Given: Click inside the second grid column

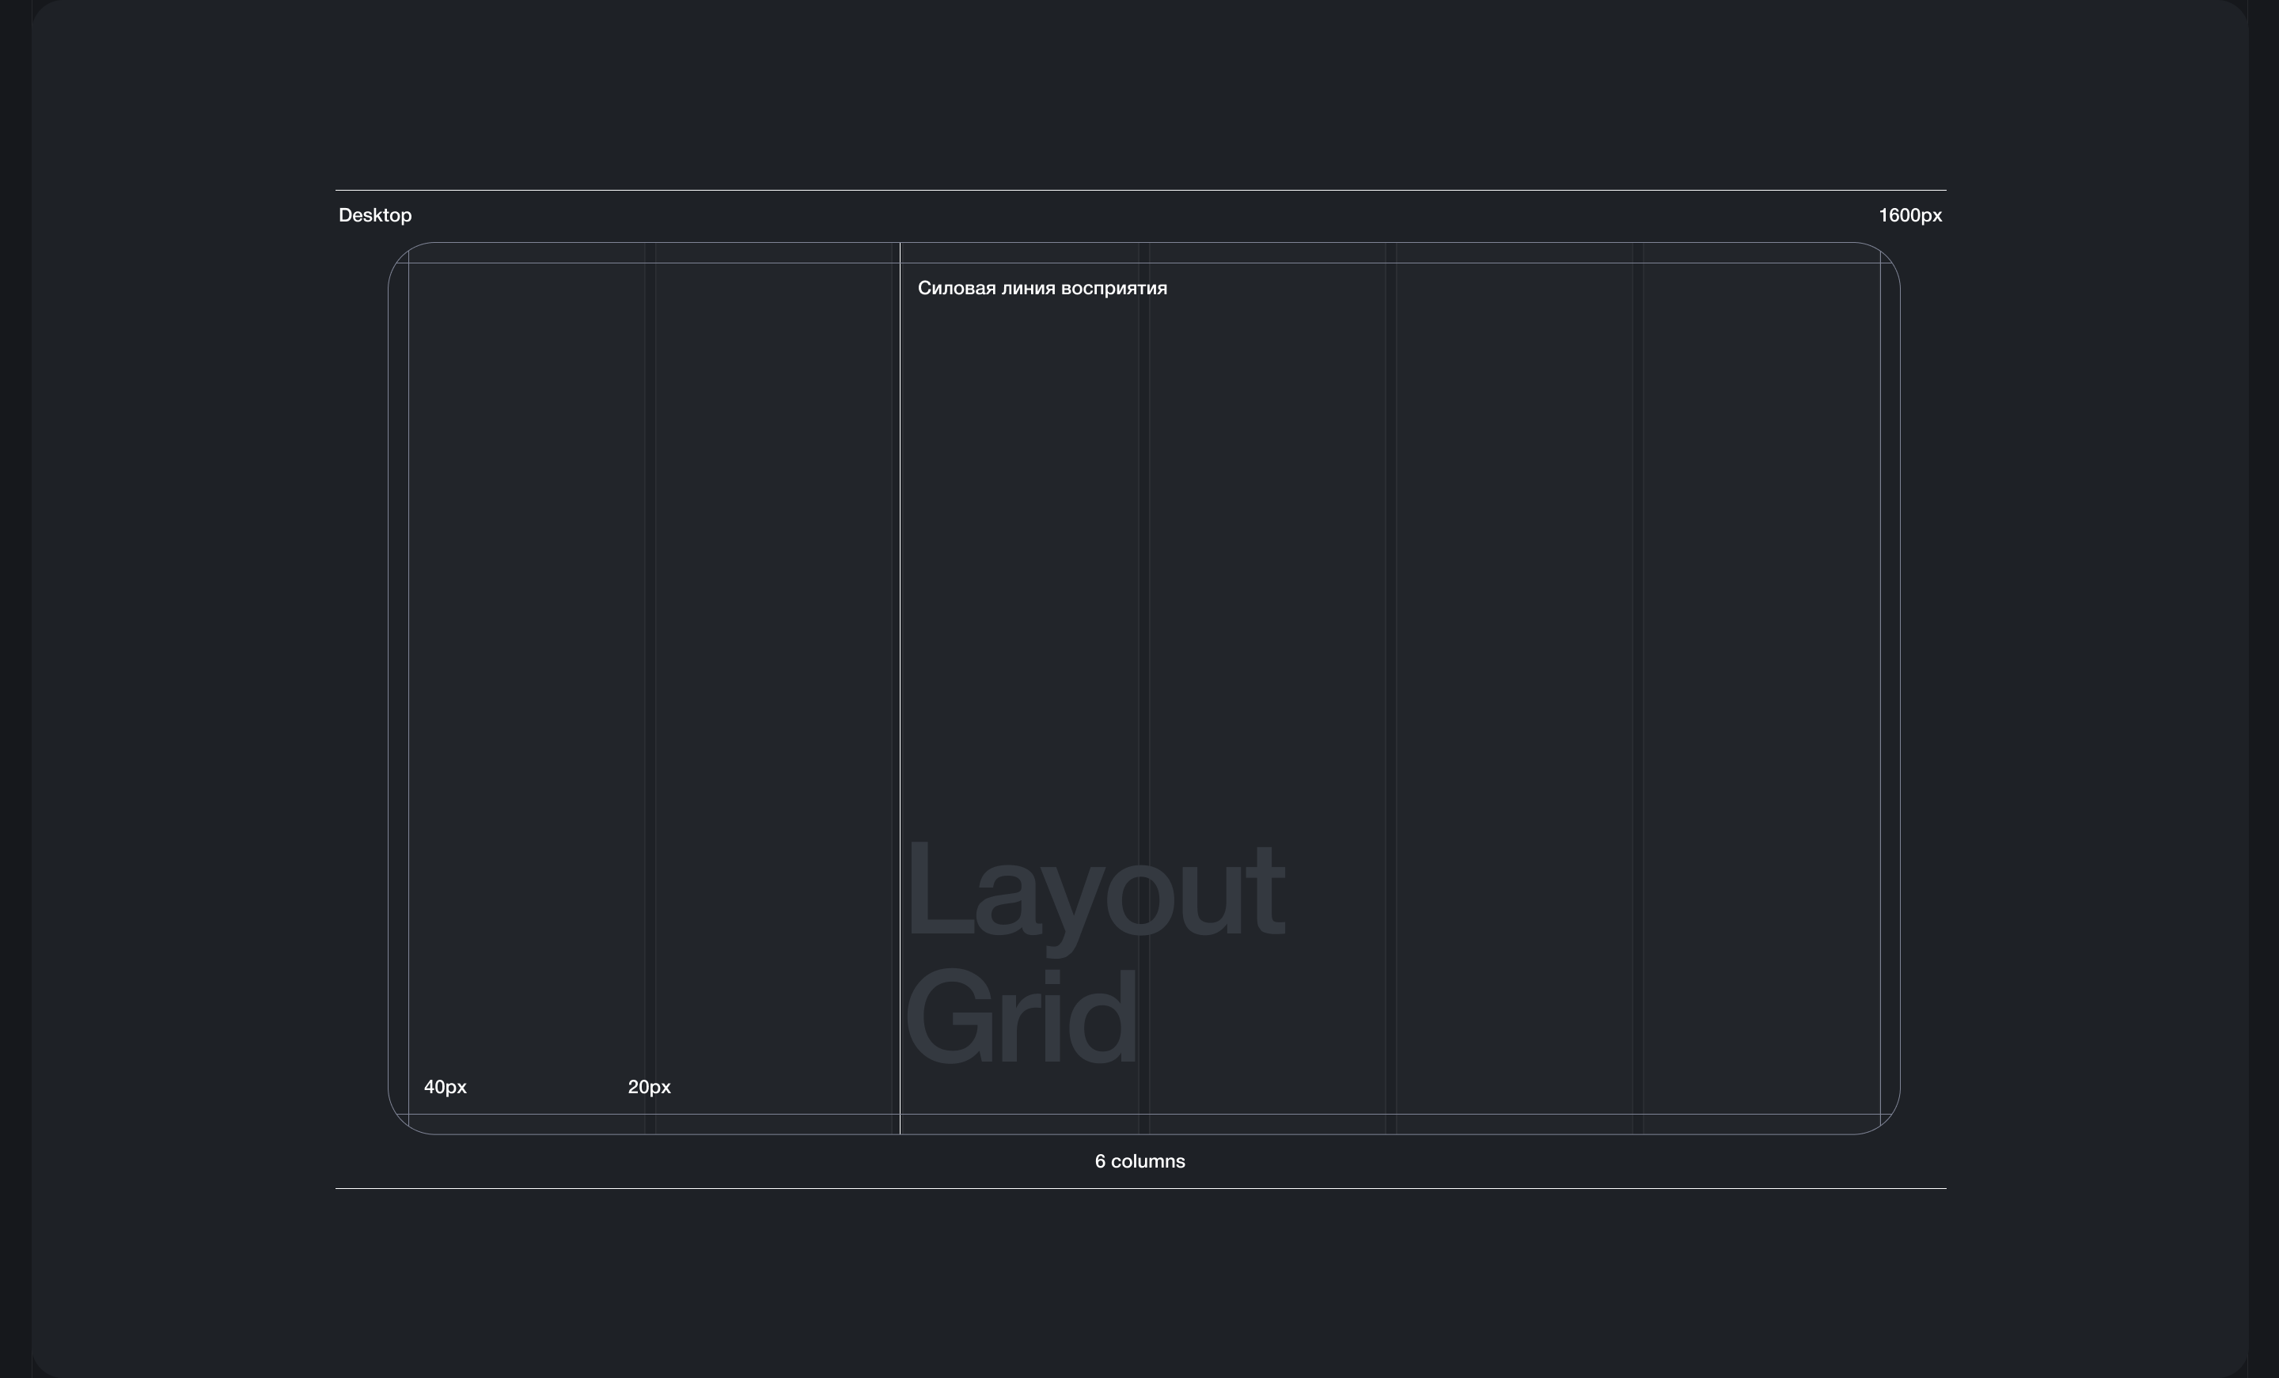Looking at the screenshot, I should click(773, 647).
